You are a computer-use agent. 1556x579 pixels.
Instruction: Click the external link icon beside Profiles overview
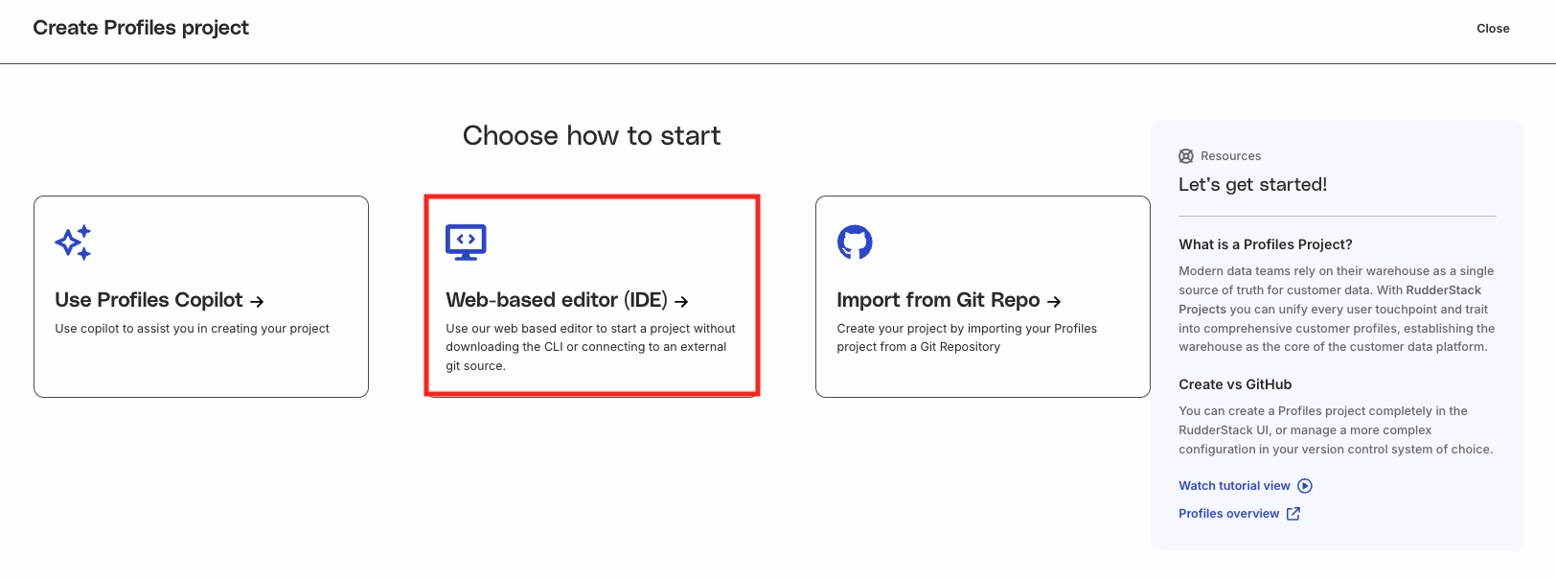[1293, 514]
